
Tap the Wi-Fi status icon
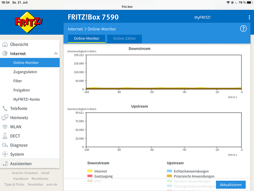coord(228,2)
